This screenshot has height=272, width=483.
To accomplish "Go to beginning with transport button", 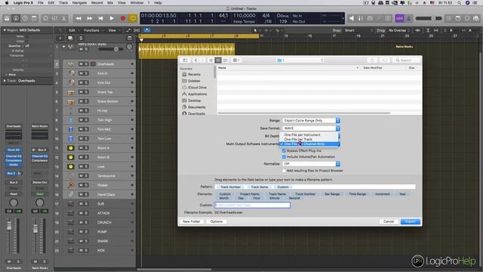I will 100,18.
